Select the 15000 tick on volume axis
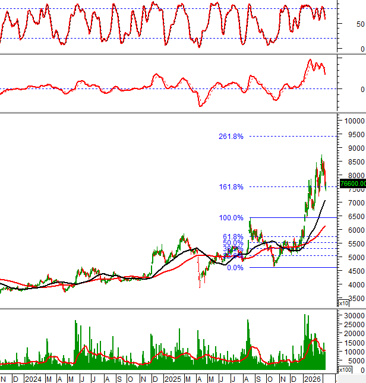The height and width of the screenshot is (383, 366). (353, 343)
